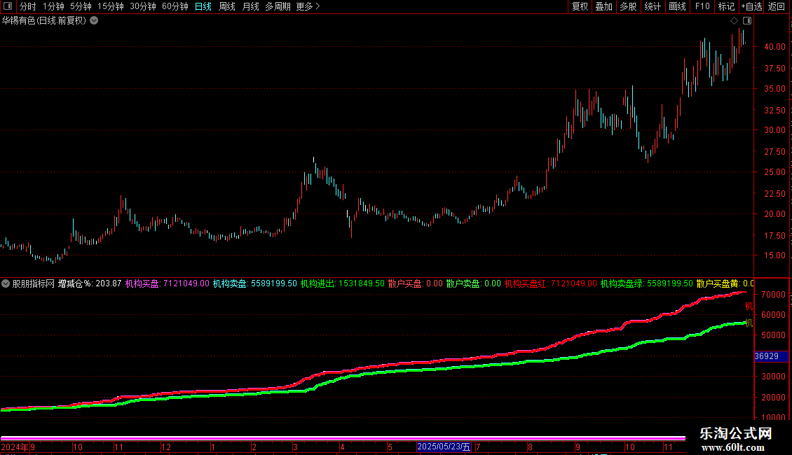Open the 股朋指标网 indicator dropdown arrow

6,283
